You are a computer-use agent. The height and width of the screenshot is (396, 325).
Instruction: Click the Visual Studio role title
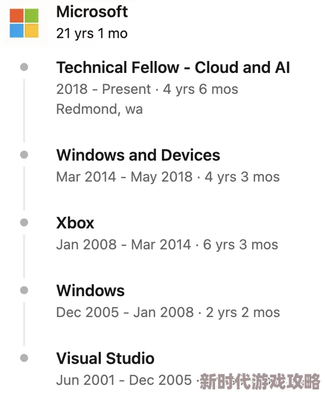click(105, 358)
